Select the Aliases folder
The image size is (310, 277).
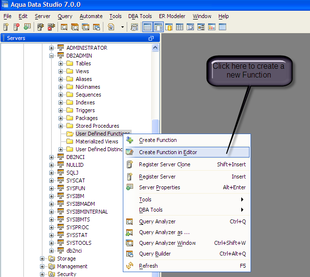pos(84,79)
